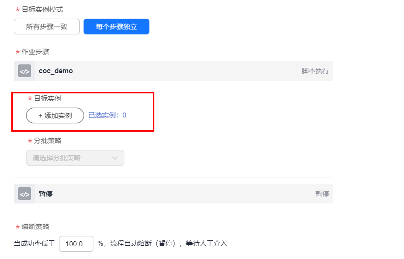This screenshot has width=404, height=259.
Task: Select the 所有步骤一致 mode option
Action: pyautogui.click(x=47, y=27)
